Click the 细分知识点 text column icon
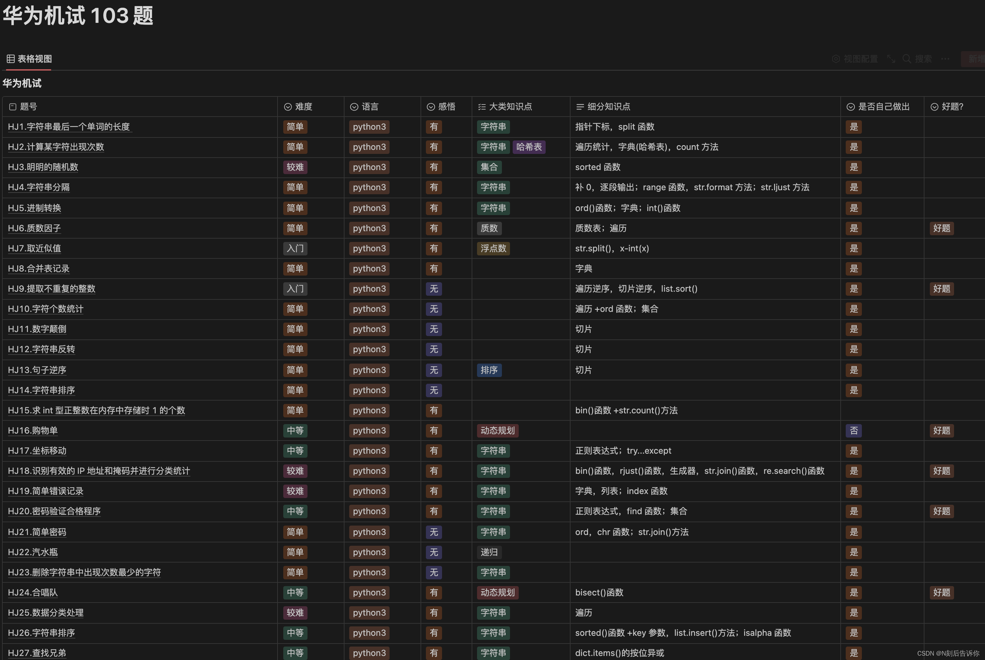The height and width of the screenshot is (660, 985). click(580, 107)
